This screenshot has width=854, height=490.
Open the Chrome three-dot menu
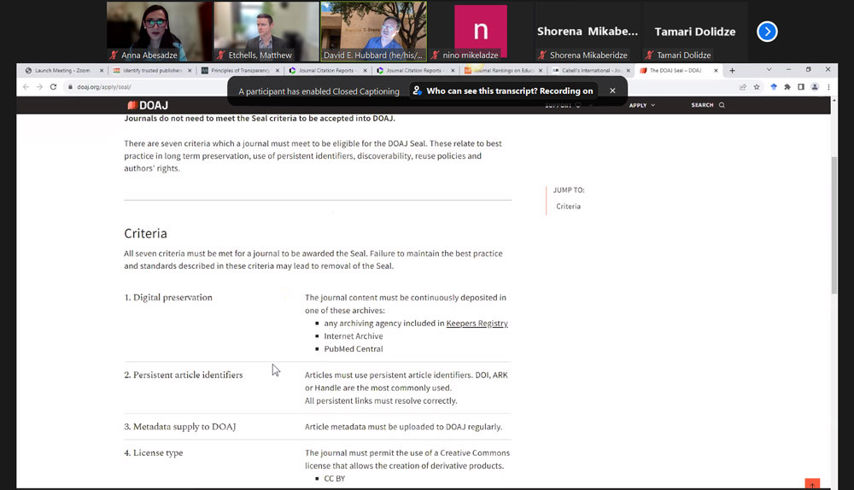tap(828, 87)
